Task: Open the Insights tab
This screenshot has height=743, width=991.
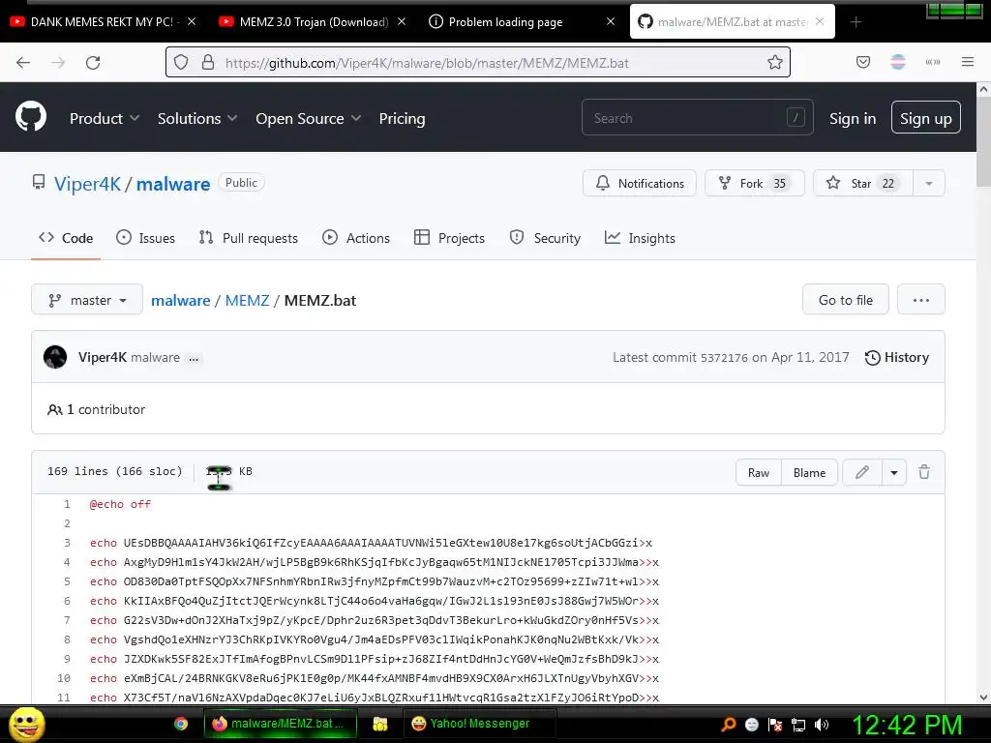Action: click(640, 238)
